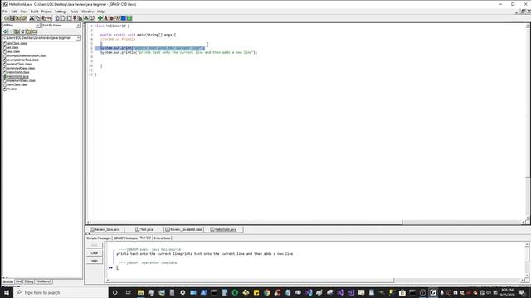The height and width of the screenshot is (298, 531).
Task: Click the Save floppy disk toolbar icon
Action: [x=12, y=18]
